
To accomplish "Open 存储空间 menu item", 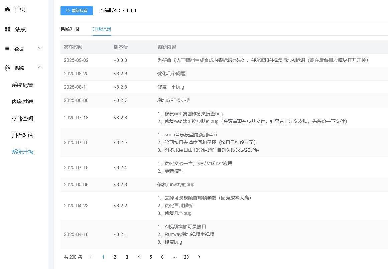I will click(x=22, y=119).
